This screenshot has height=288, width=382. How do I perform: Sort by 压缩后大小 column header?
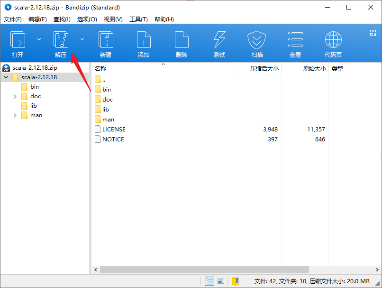point(264,69)
